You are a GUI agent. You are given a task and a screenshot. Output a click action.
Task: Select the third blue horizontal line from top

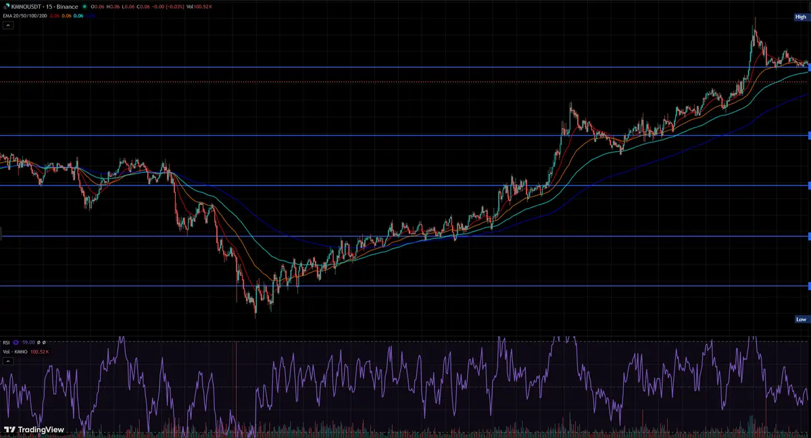(405, 185)
